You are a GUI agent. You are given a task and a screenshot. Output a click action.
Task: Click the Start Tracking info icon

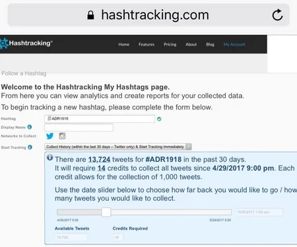pyautogui.click(x=30, y=147)
